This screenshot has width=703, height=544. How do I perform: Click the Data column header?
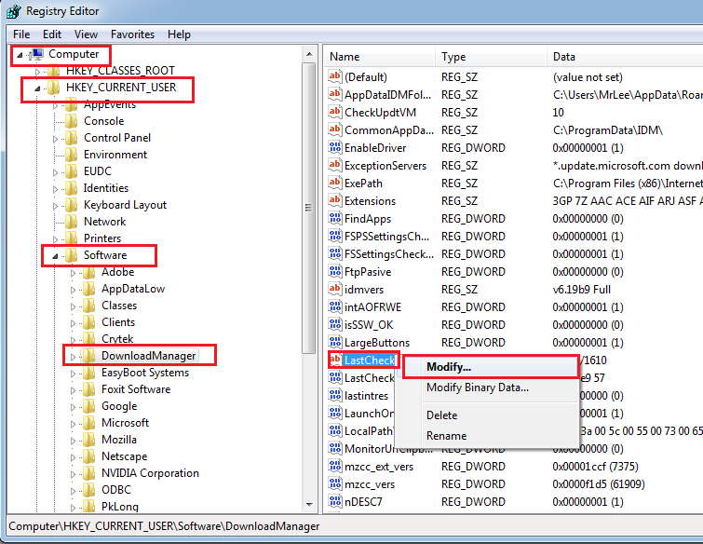[x=564, y=57]
